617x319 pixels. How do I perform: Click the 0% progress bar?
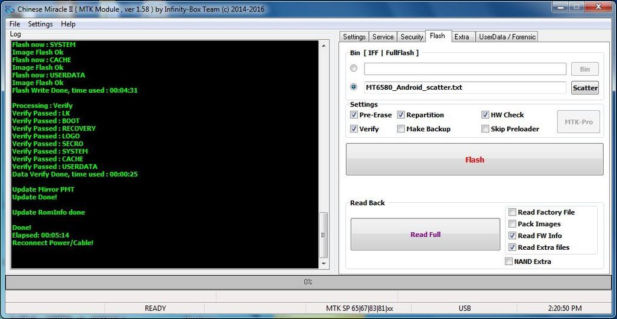pos(308,282)
